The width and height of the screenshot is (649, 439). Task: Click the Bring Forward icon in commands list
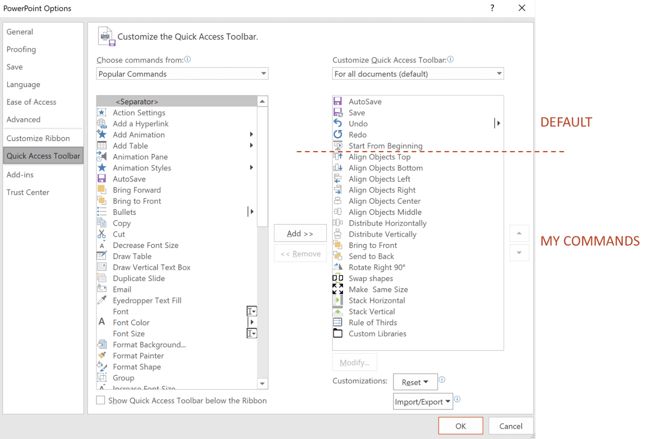tap(102, 190)
